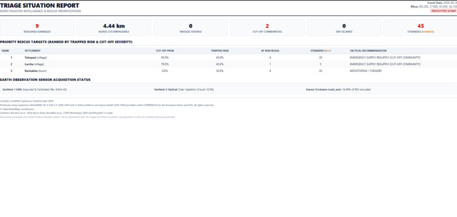Click Larcha's 'Emergency Supply Resupply' recommendation
The width and height of the screenshot is (457, 217).
click(x=385, y=64)
